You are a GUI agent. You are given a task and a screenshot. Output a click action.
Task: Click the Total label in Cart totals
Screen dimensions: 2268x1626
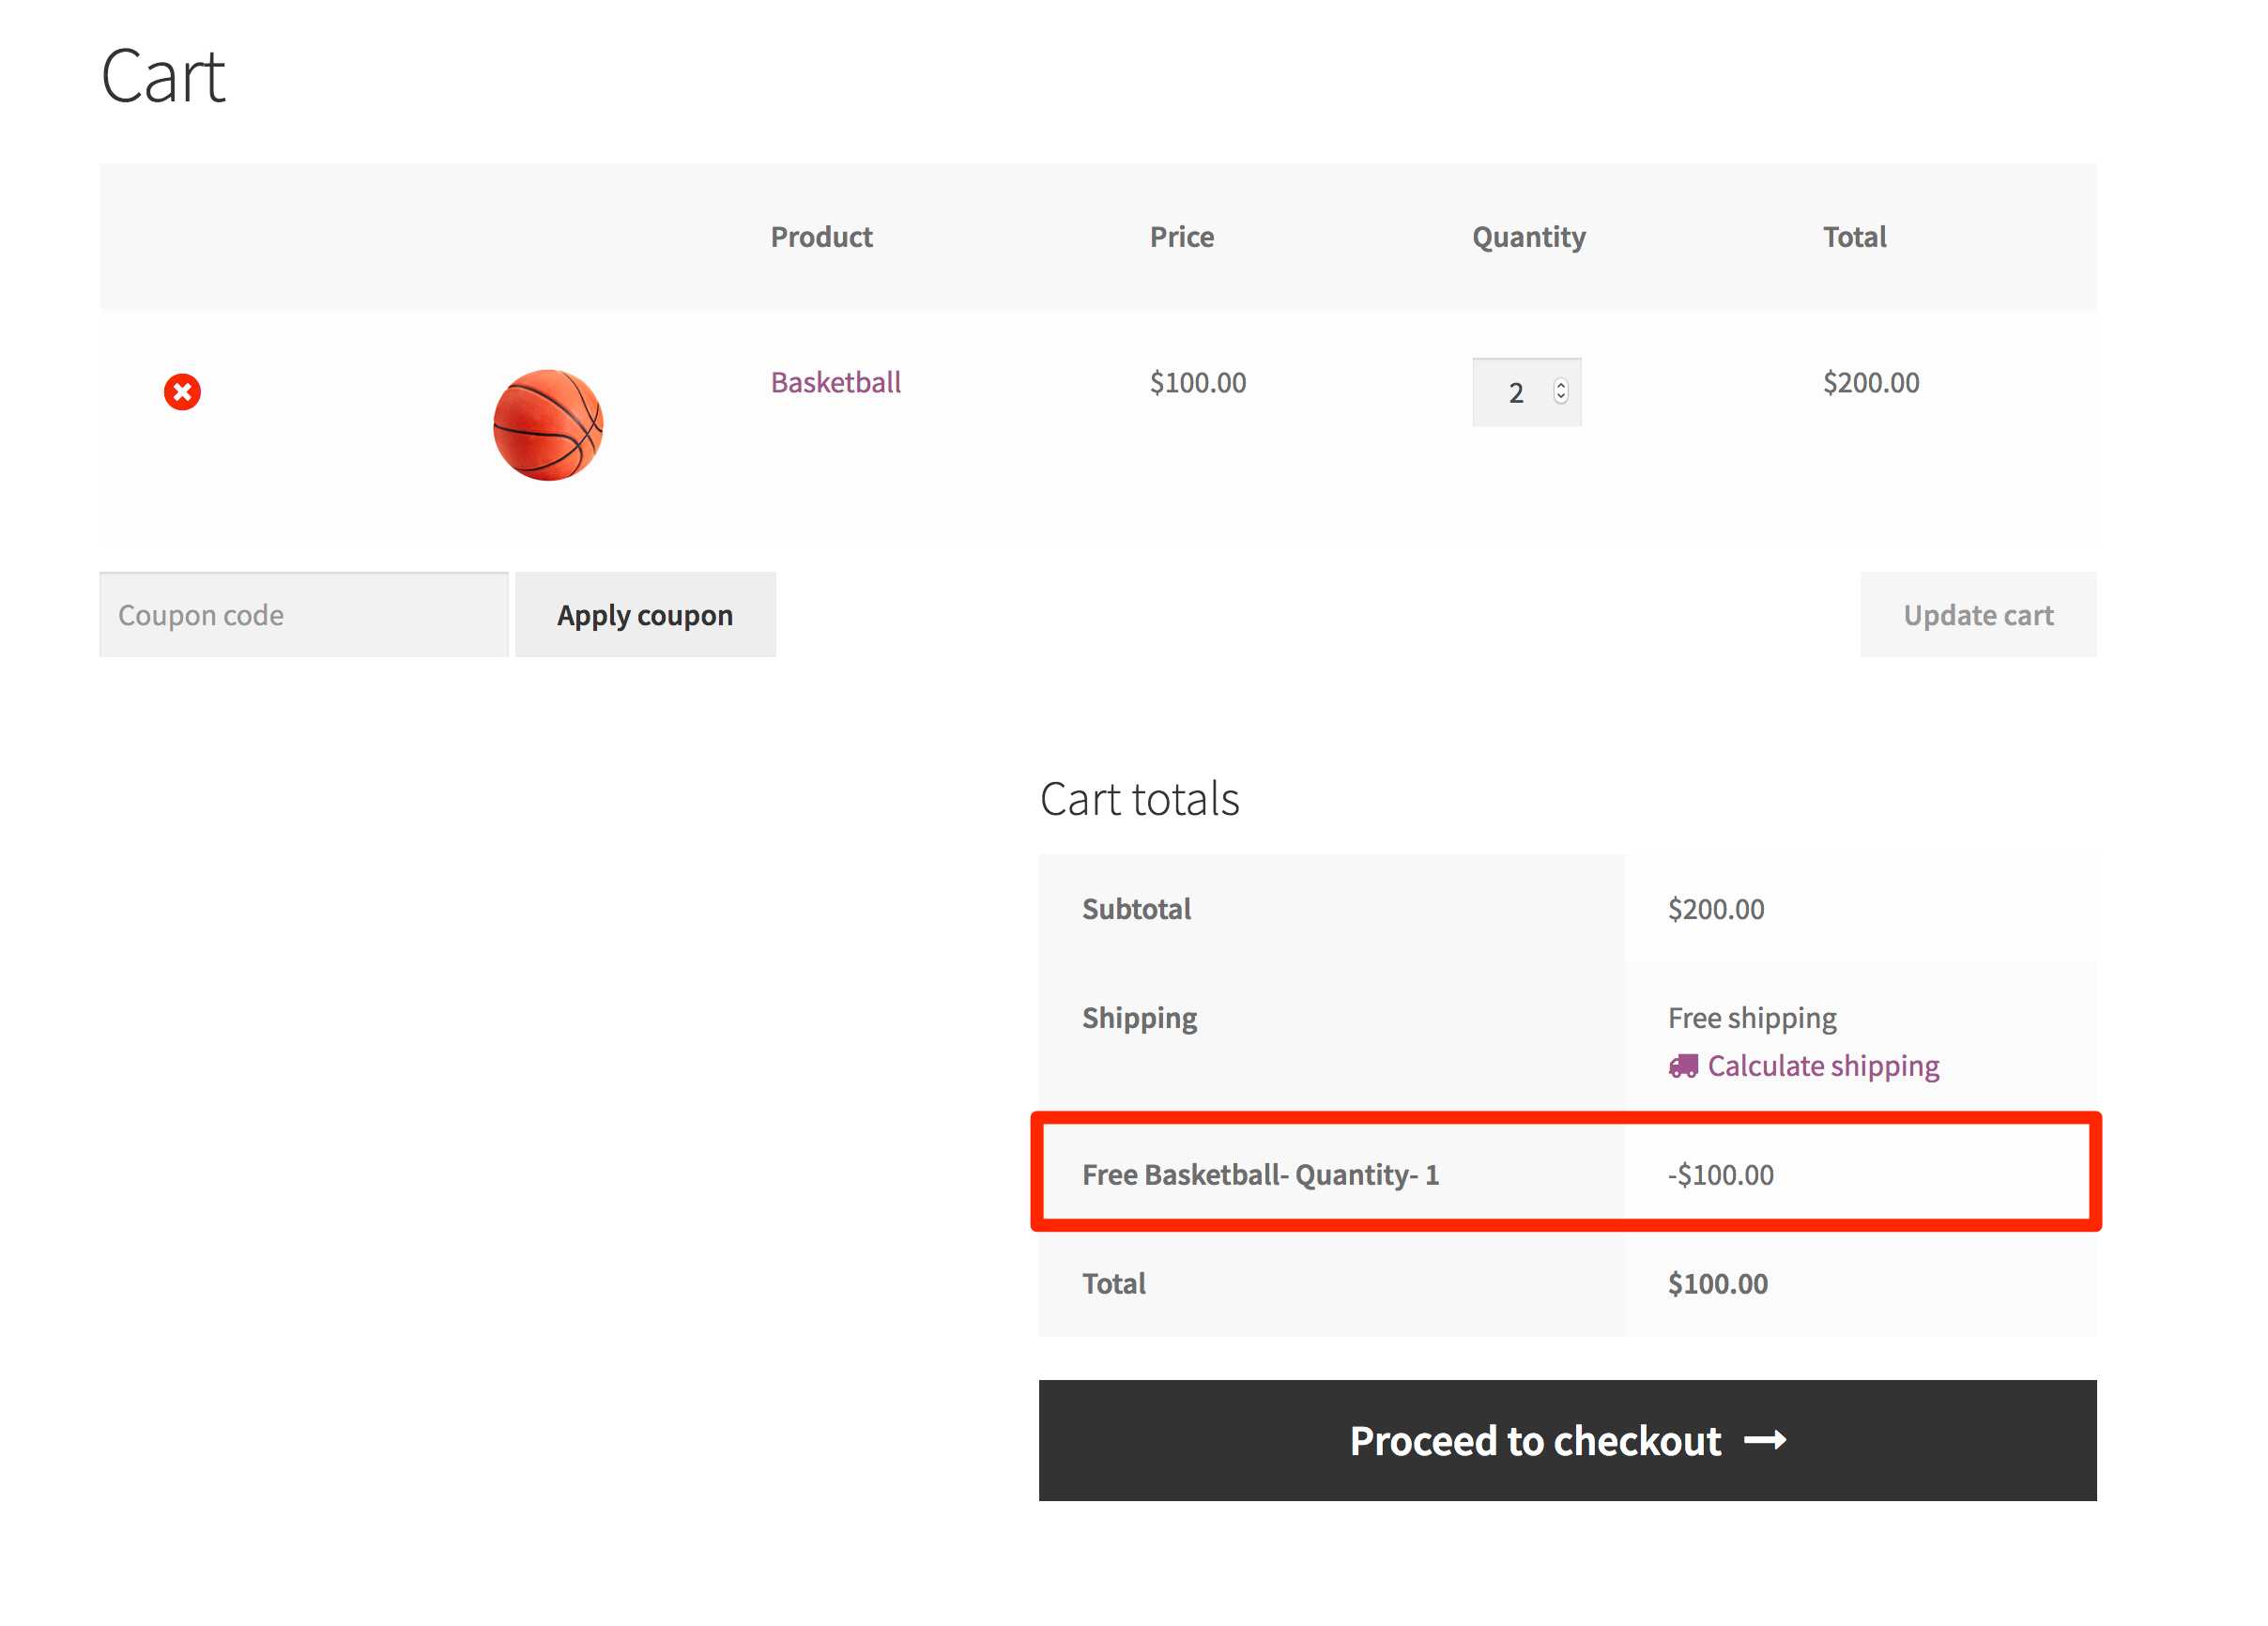pyautogui.click(x=1113, y=1284)
